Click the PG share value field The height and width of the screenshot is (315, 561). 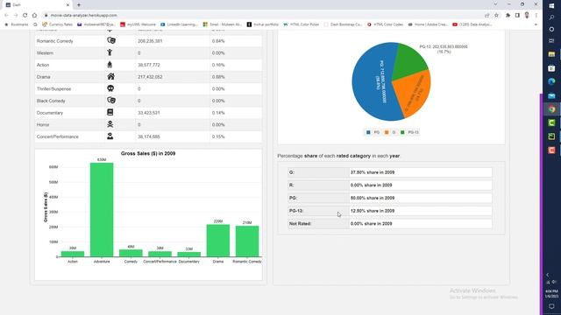tap(421, 198)
